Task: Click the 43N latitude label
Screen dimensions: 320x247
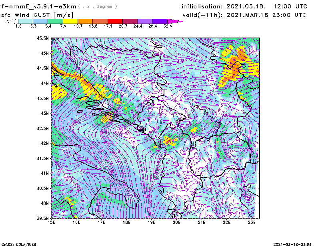Action: [x=45, y=113]
